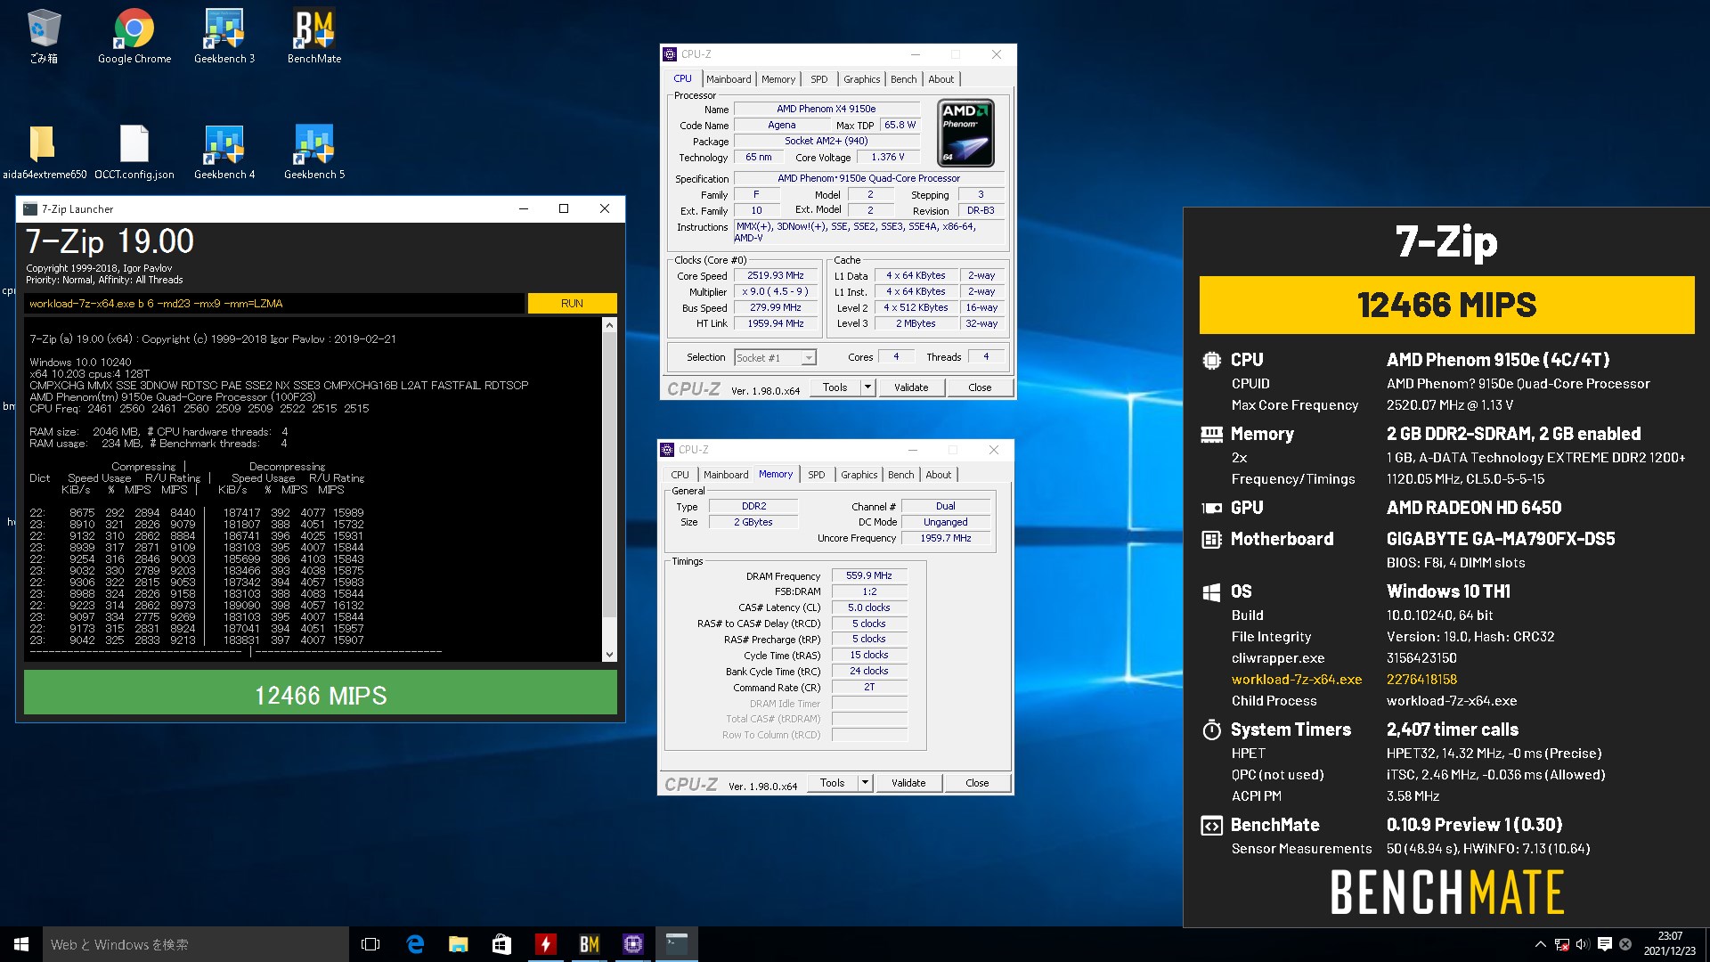
Task: Open Bench tab in top CPU-Z
Action: [x=904, y=79]
